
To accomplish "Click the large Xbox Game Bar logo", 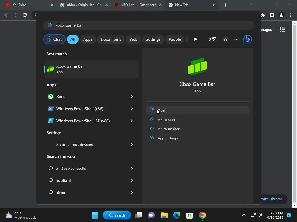I will pos(197,66).
